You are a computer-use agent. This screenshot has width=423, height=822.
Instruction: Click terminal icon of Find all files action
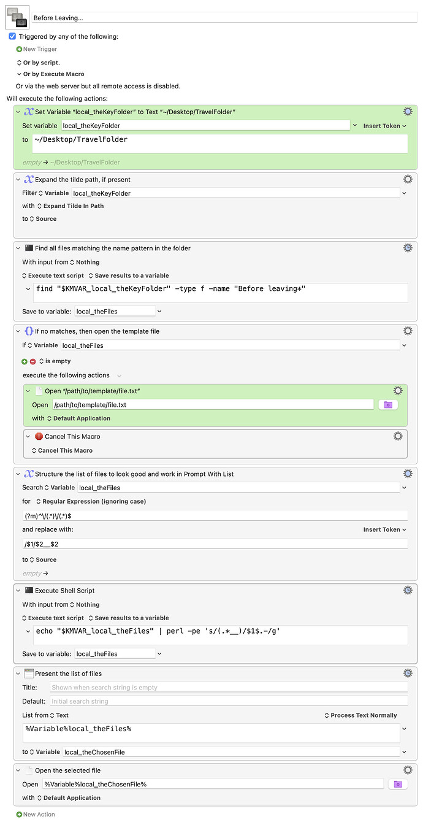click(29, 248)
